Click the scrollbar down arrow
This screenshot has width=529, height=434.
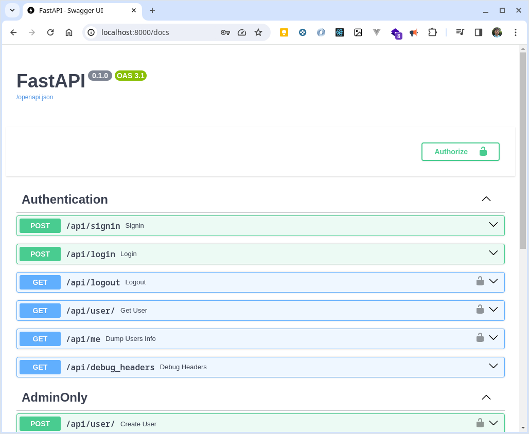[x=523, y=428]
